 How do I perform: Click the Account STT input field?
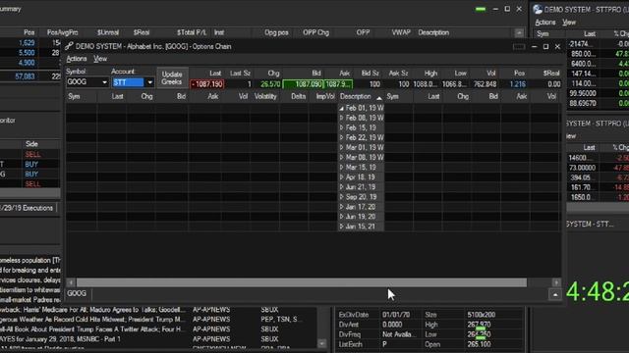128,82
